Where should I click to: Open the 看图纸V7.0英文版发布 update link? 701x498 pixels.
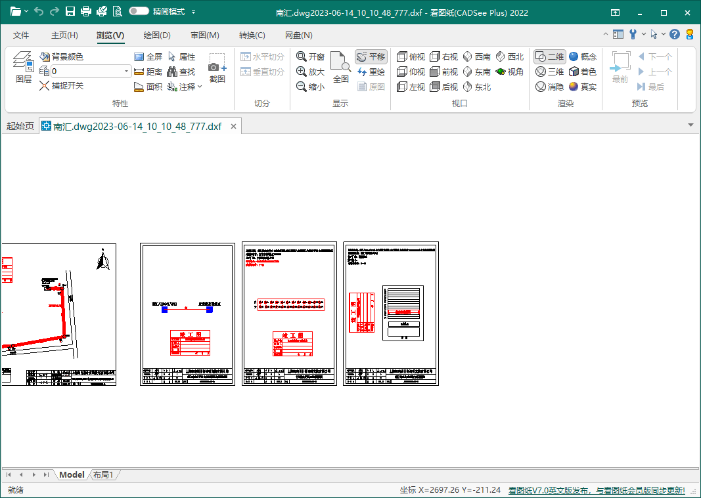(x=597, y=490)
